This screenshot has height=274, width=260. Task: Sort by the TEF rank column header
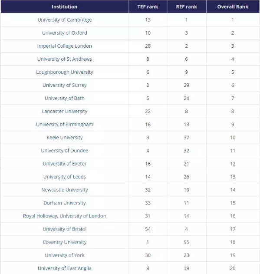tap(148, 7)
